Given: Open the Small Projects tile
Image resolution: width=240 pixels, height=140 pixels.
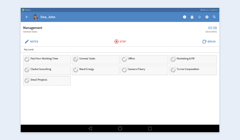Looking at the screenshot, I should pos(47,81).
